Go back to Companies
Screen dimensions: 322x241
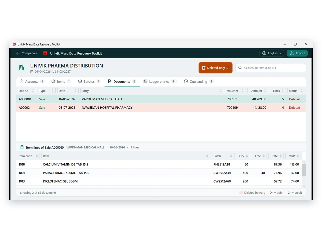(x=26, y=53)
